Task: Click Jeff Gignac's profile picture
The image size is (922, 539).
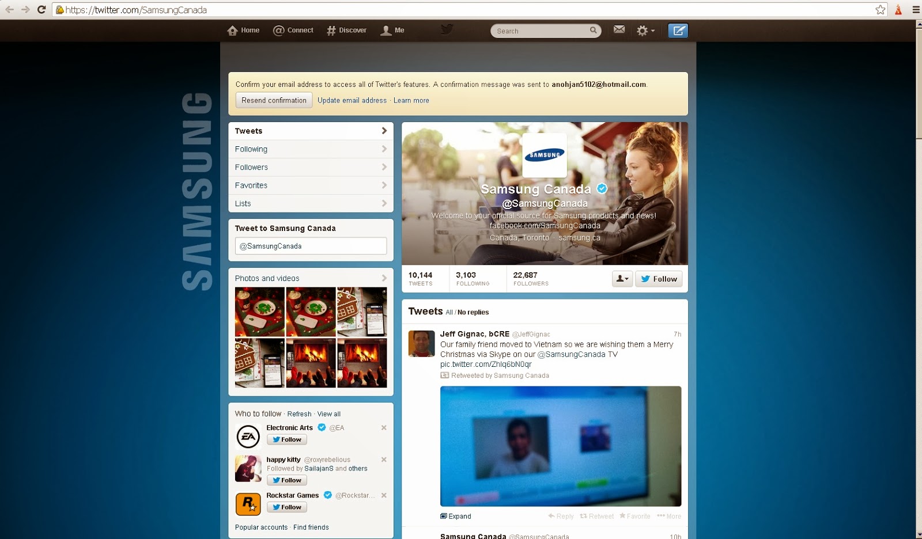Action: [x=422, y=344]
